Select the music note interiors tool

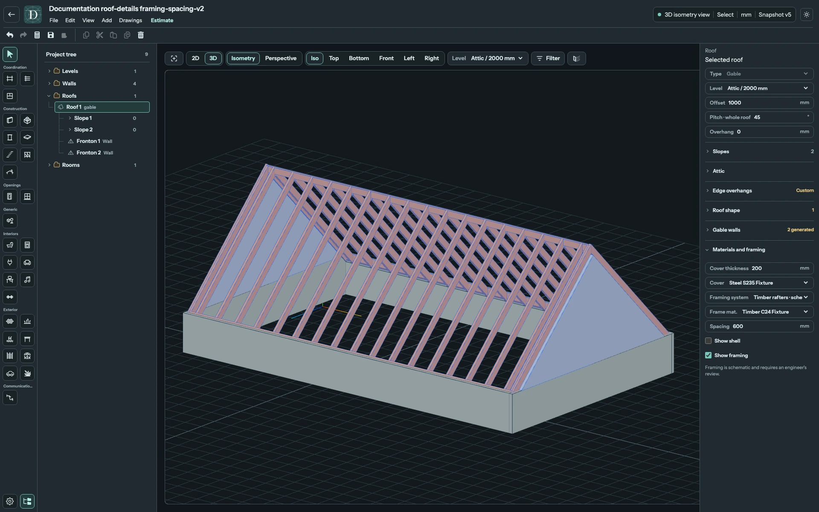pyautogui.click(x=27, y=279)
